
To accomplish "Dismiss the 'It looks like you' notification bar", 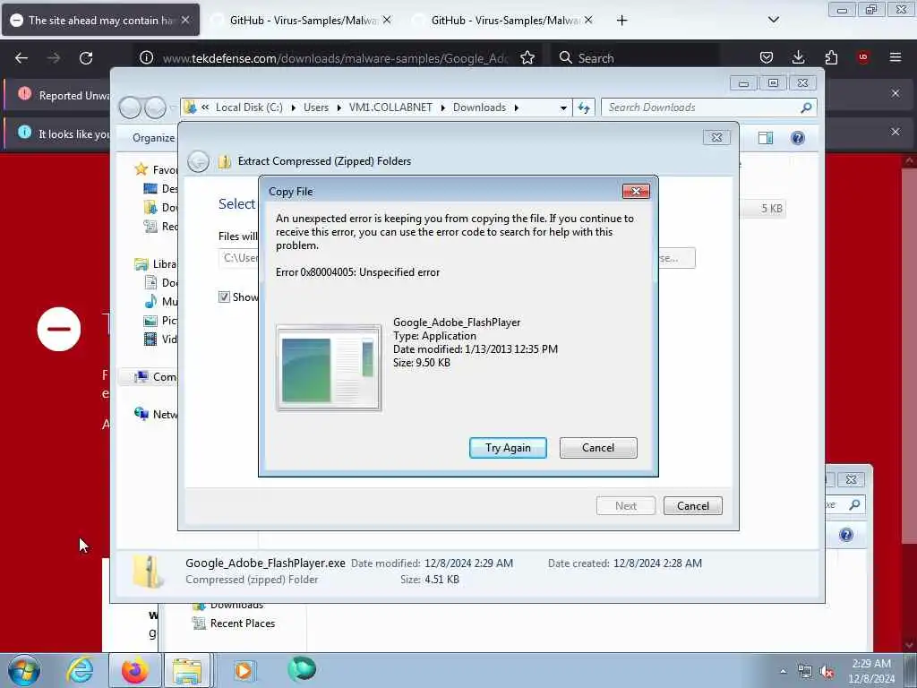I will (896, 133).
